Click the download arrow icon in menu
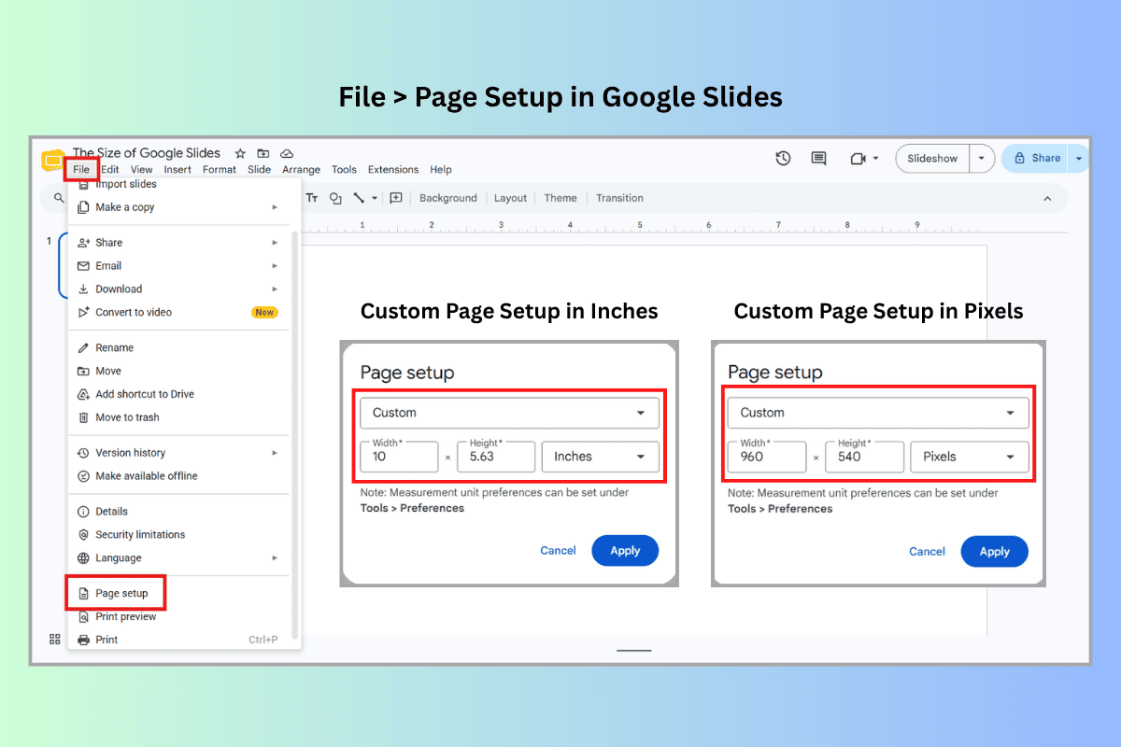The image size is (1121, 747). pyautogui.click(x=83, y=289)
